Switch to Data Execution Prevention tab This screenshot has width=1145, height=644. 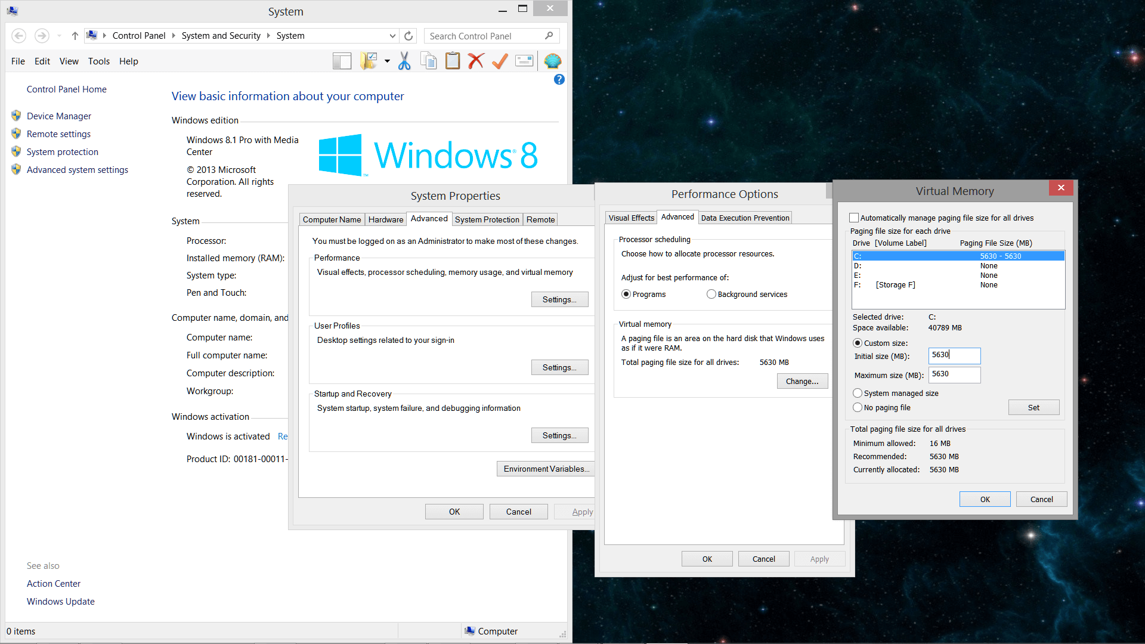coord(745,218)
